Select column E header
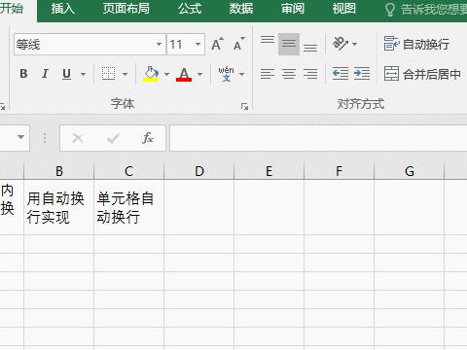Image resolution: width=467 pixels, height=350 pixels. pyautogui.click(x=269, y=171)
